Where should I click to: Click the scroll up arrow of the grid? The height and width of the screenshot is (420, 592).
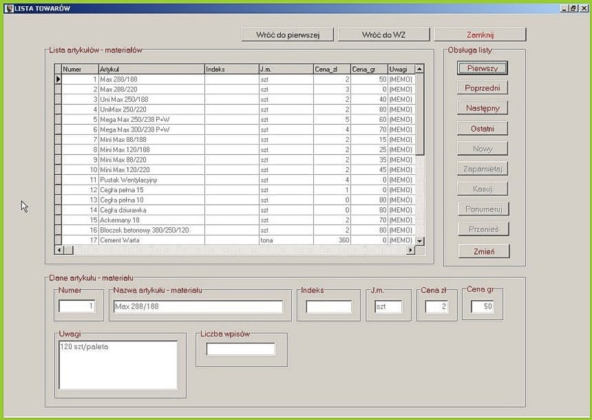[419, 69]
